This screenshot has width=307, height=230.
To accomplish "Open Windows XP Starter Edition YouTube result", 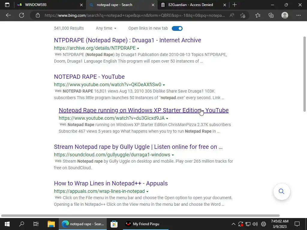I will (144, 110).
